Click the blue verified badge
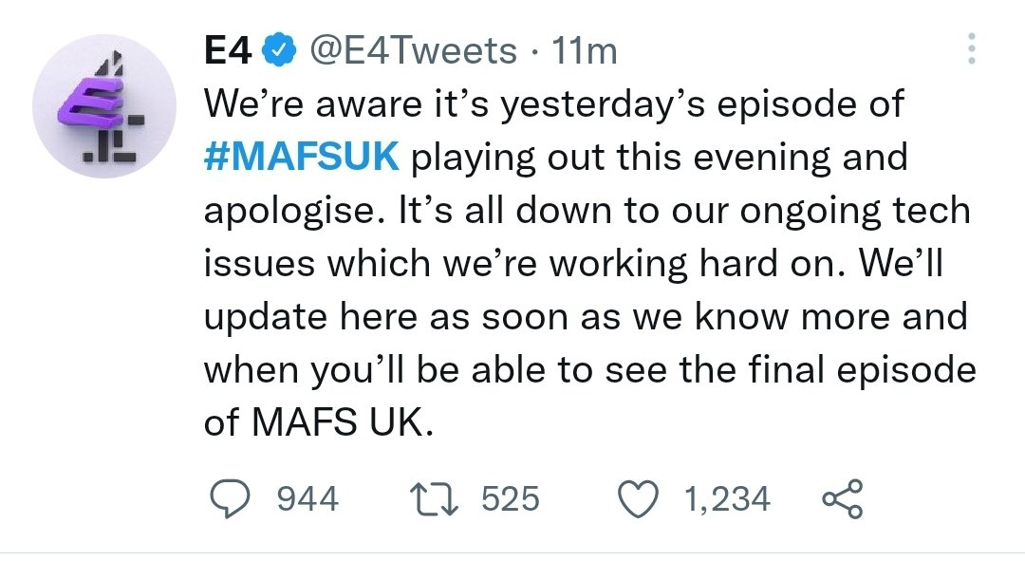 tap(280, 51)
